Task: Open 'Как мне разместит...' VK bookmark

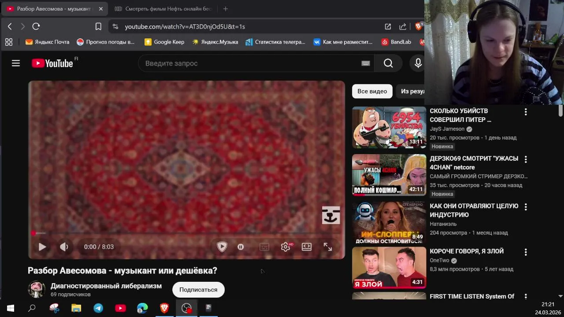Action: click(x=343, y=42)
